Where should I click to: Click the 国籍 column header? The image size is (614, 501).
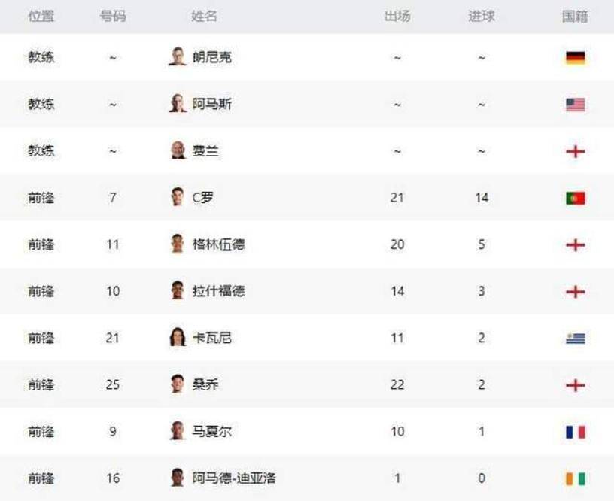[575, 17]
